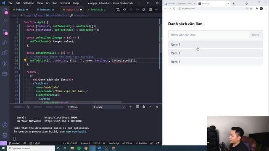The image size is (269, 151).
Task: Open File Explorer from the taskbar
Action: point(72,148)
